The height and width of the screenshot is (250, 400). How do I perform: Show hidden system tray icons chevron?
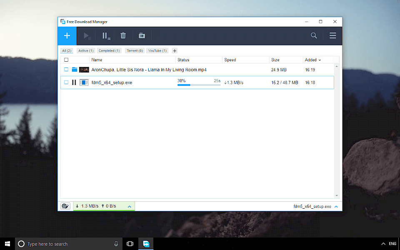click(x=383, y=244)
